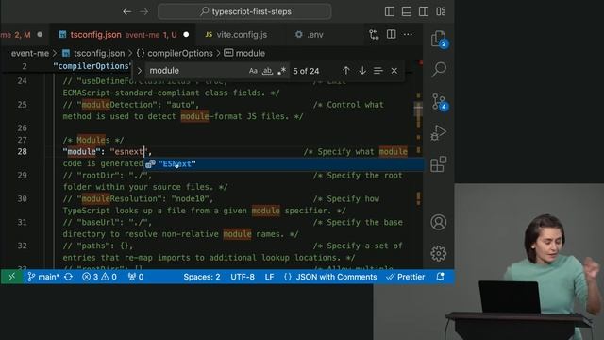The image size is (604, 340).
Task: Select the module breadcrumb
Action: (250, 53)
